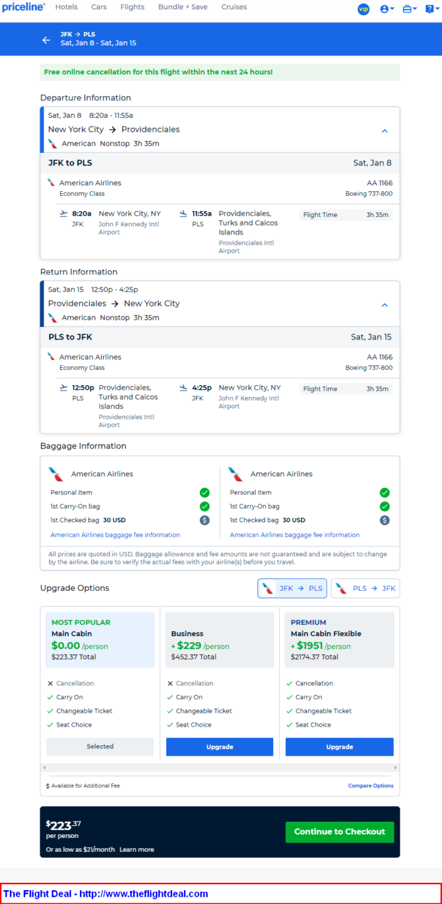Open the My Trips briefcase dropdown

tap(410, 9)
